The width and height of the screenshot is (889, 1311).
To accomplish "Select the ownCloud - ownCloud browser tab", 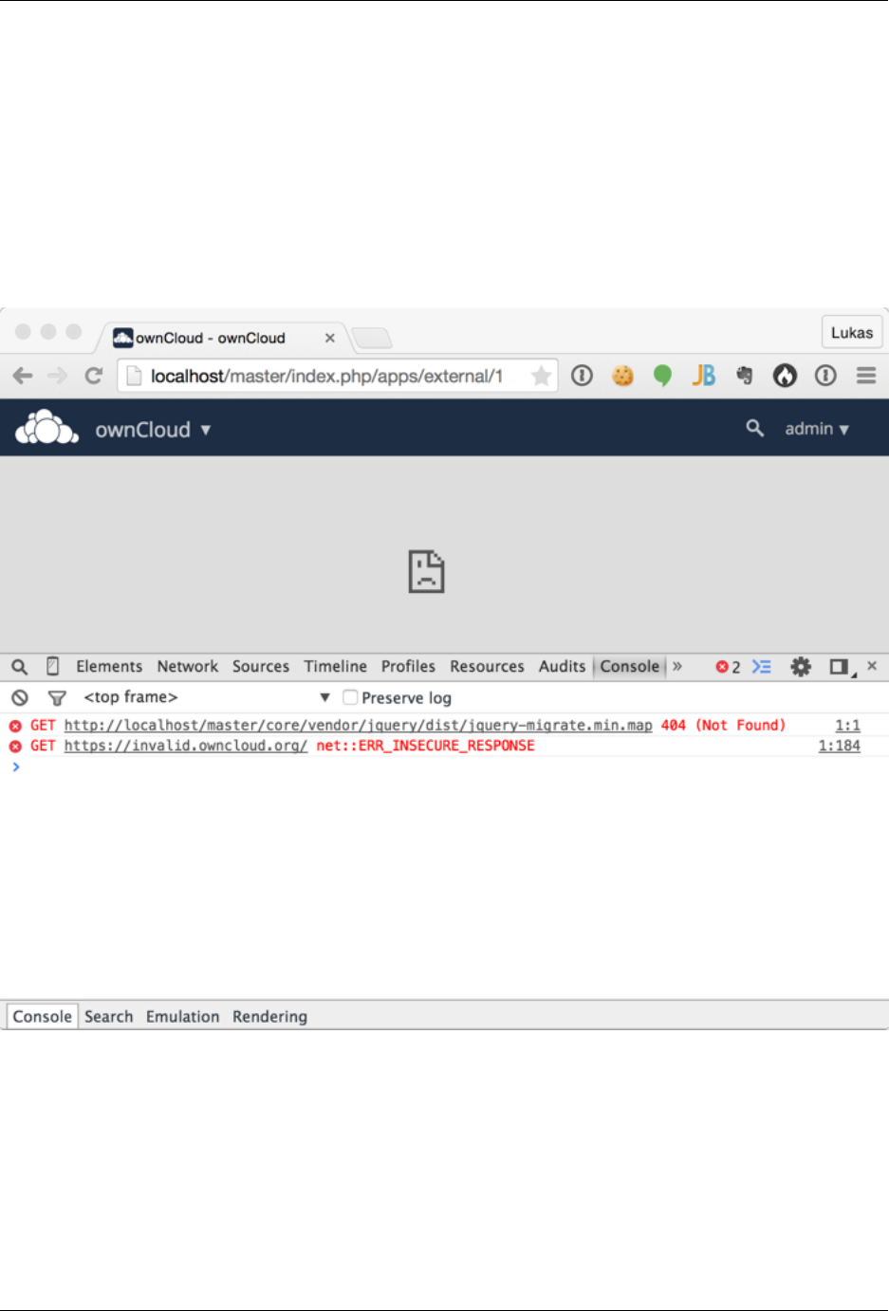I will (x=223, y=338).
